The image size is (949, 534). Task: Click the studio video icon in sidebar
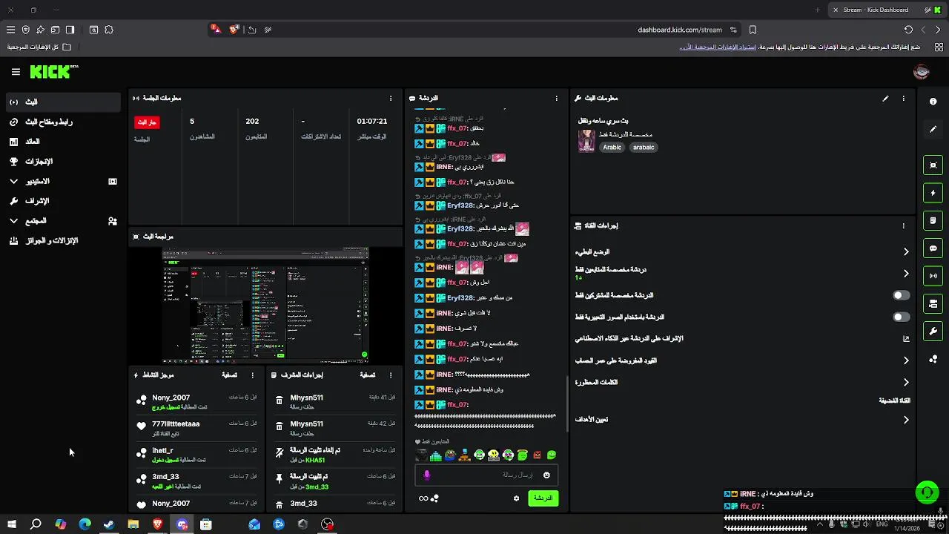[x=113, y=181]
